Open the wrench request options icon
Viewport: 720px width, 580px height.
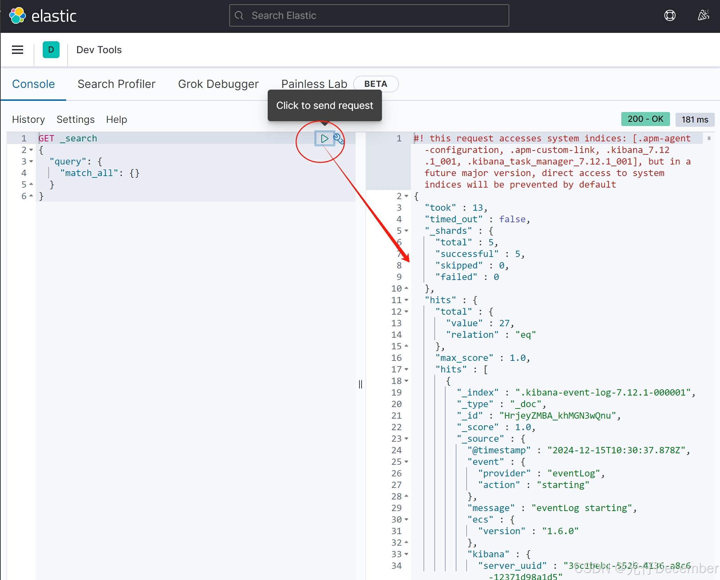pos(338,139)
